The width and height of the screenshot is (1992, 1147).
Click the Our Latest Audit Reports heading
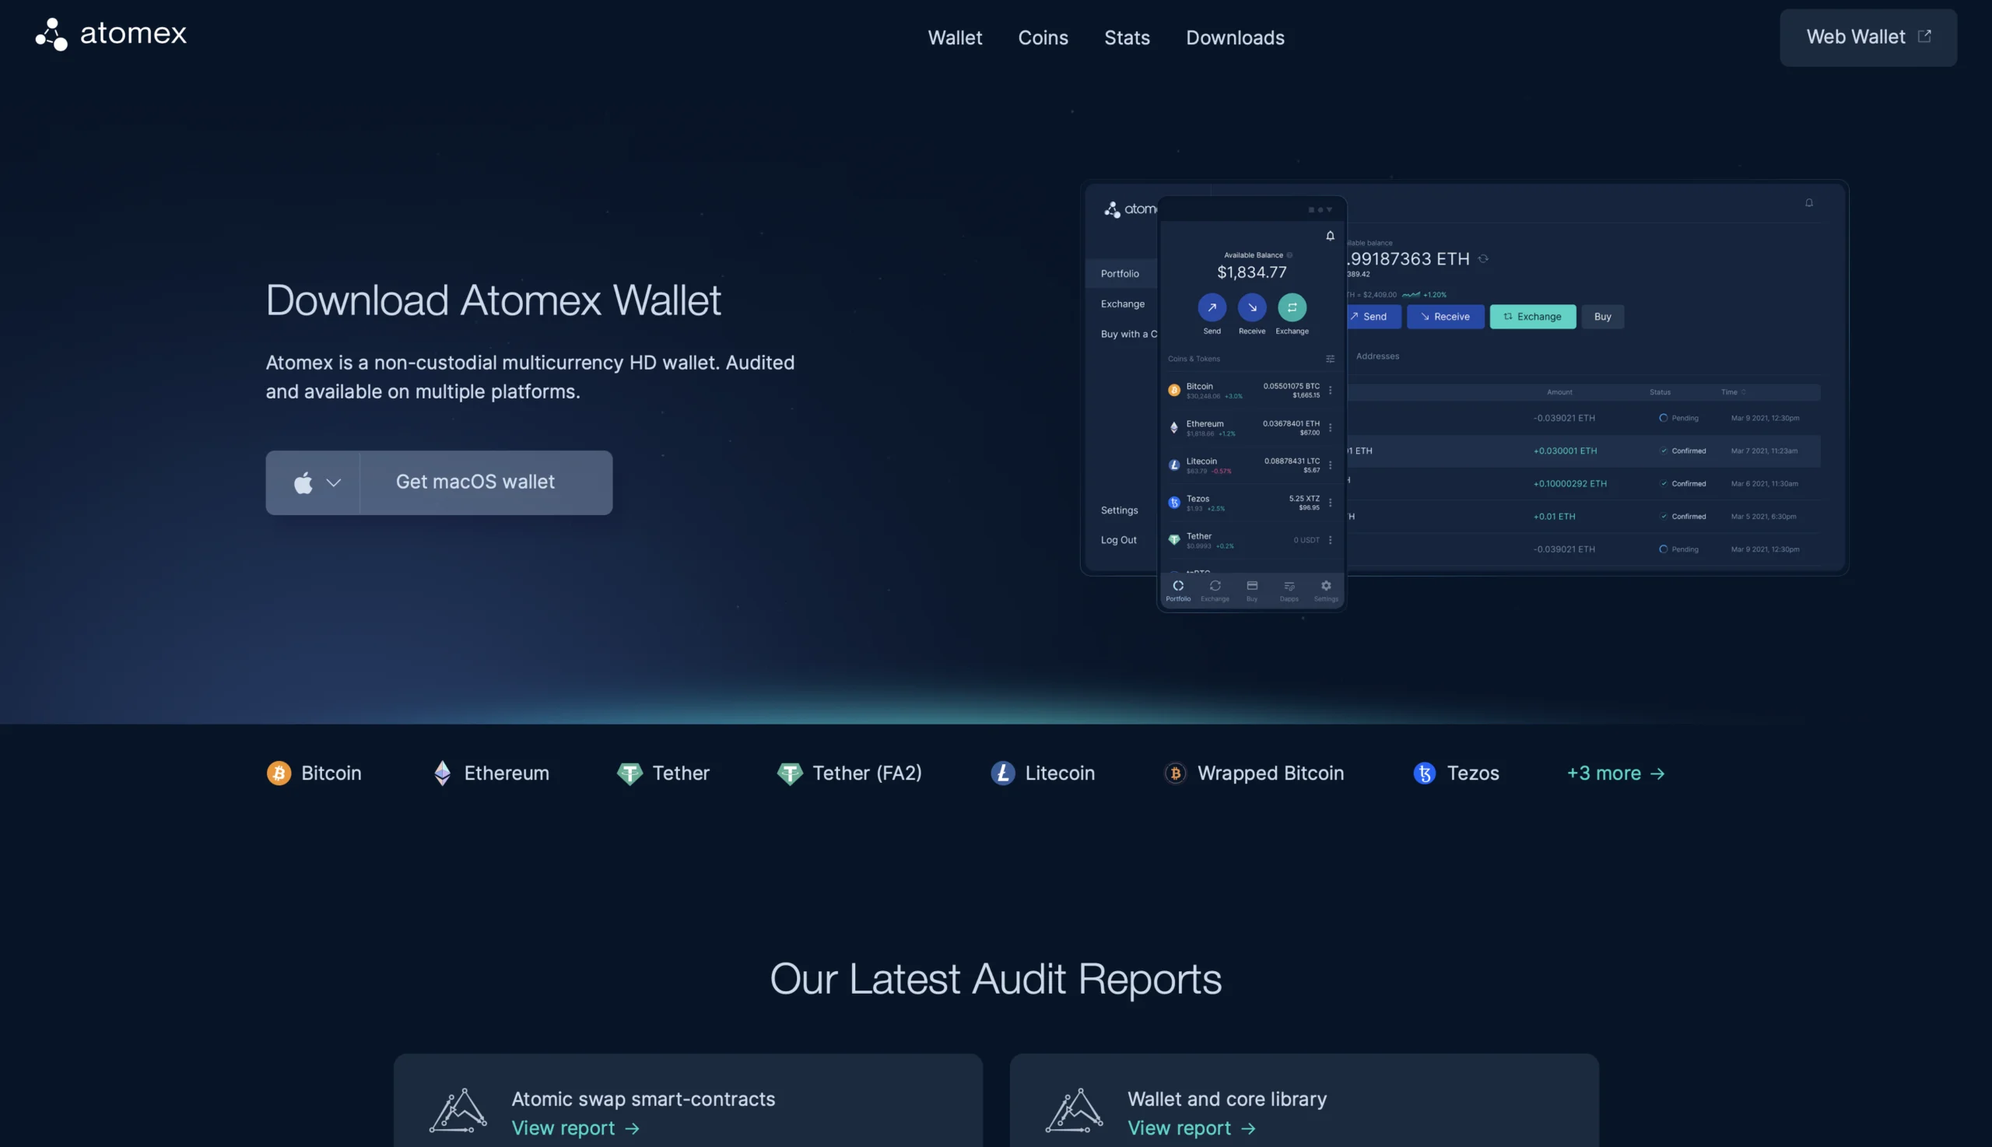click(x=995, y=979)
